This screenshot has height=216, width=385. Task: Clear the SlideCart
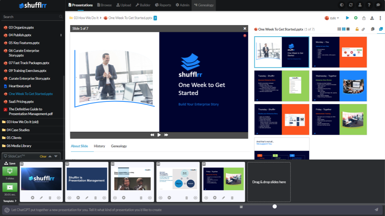(43, 156)
